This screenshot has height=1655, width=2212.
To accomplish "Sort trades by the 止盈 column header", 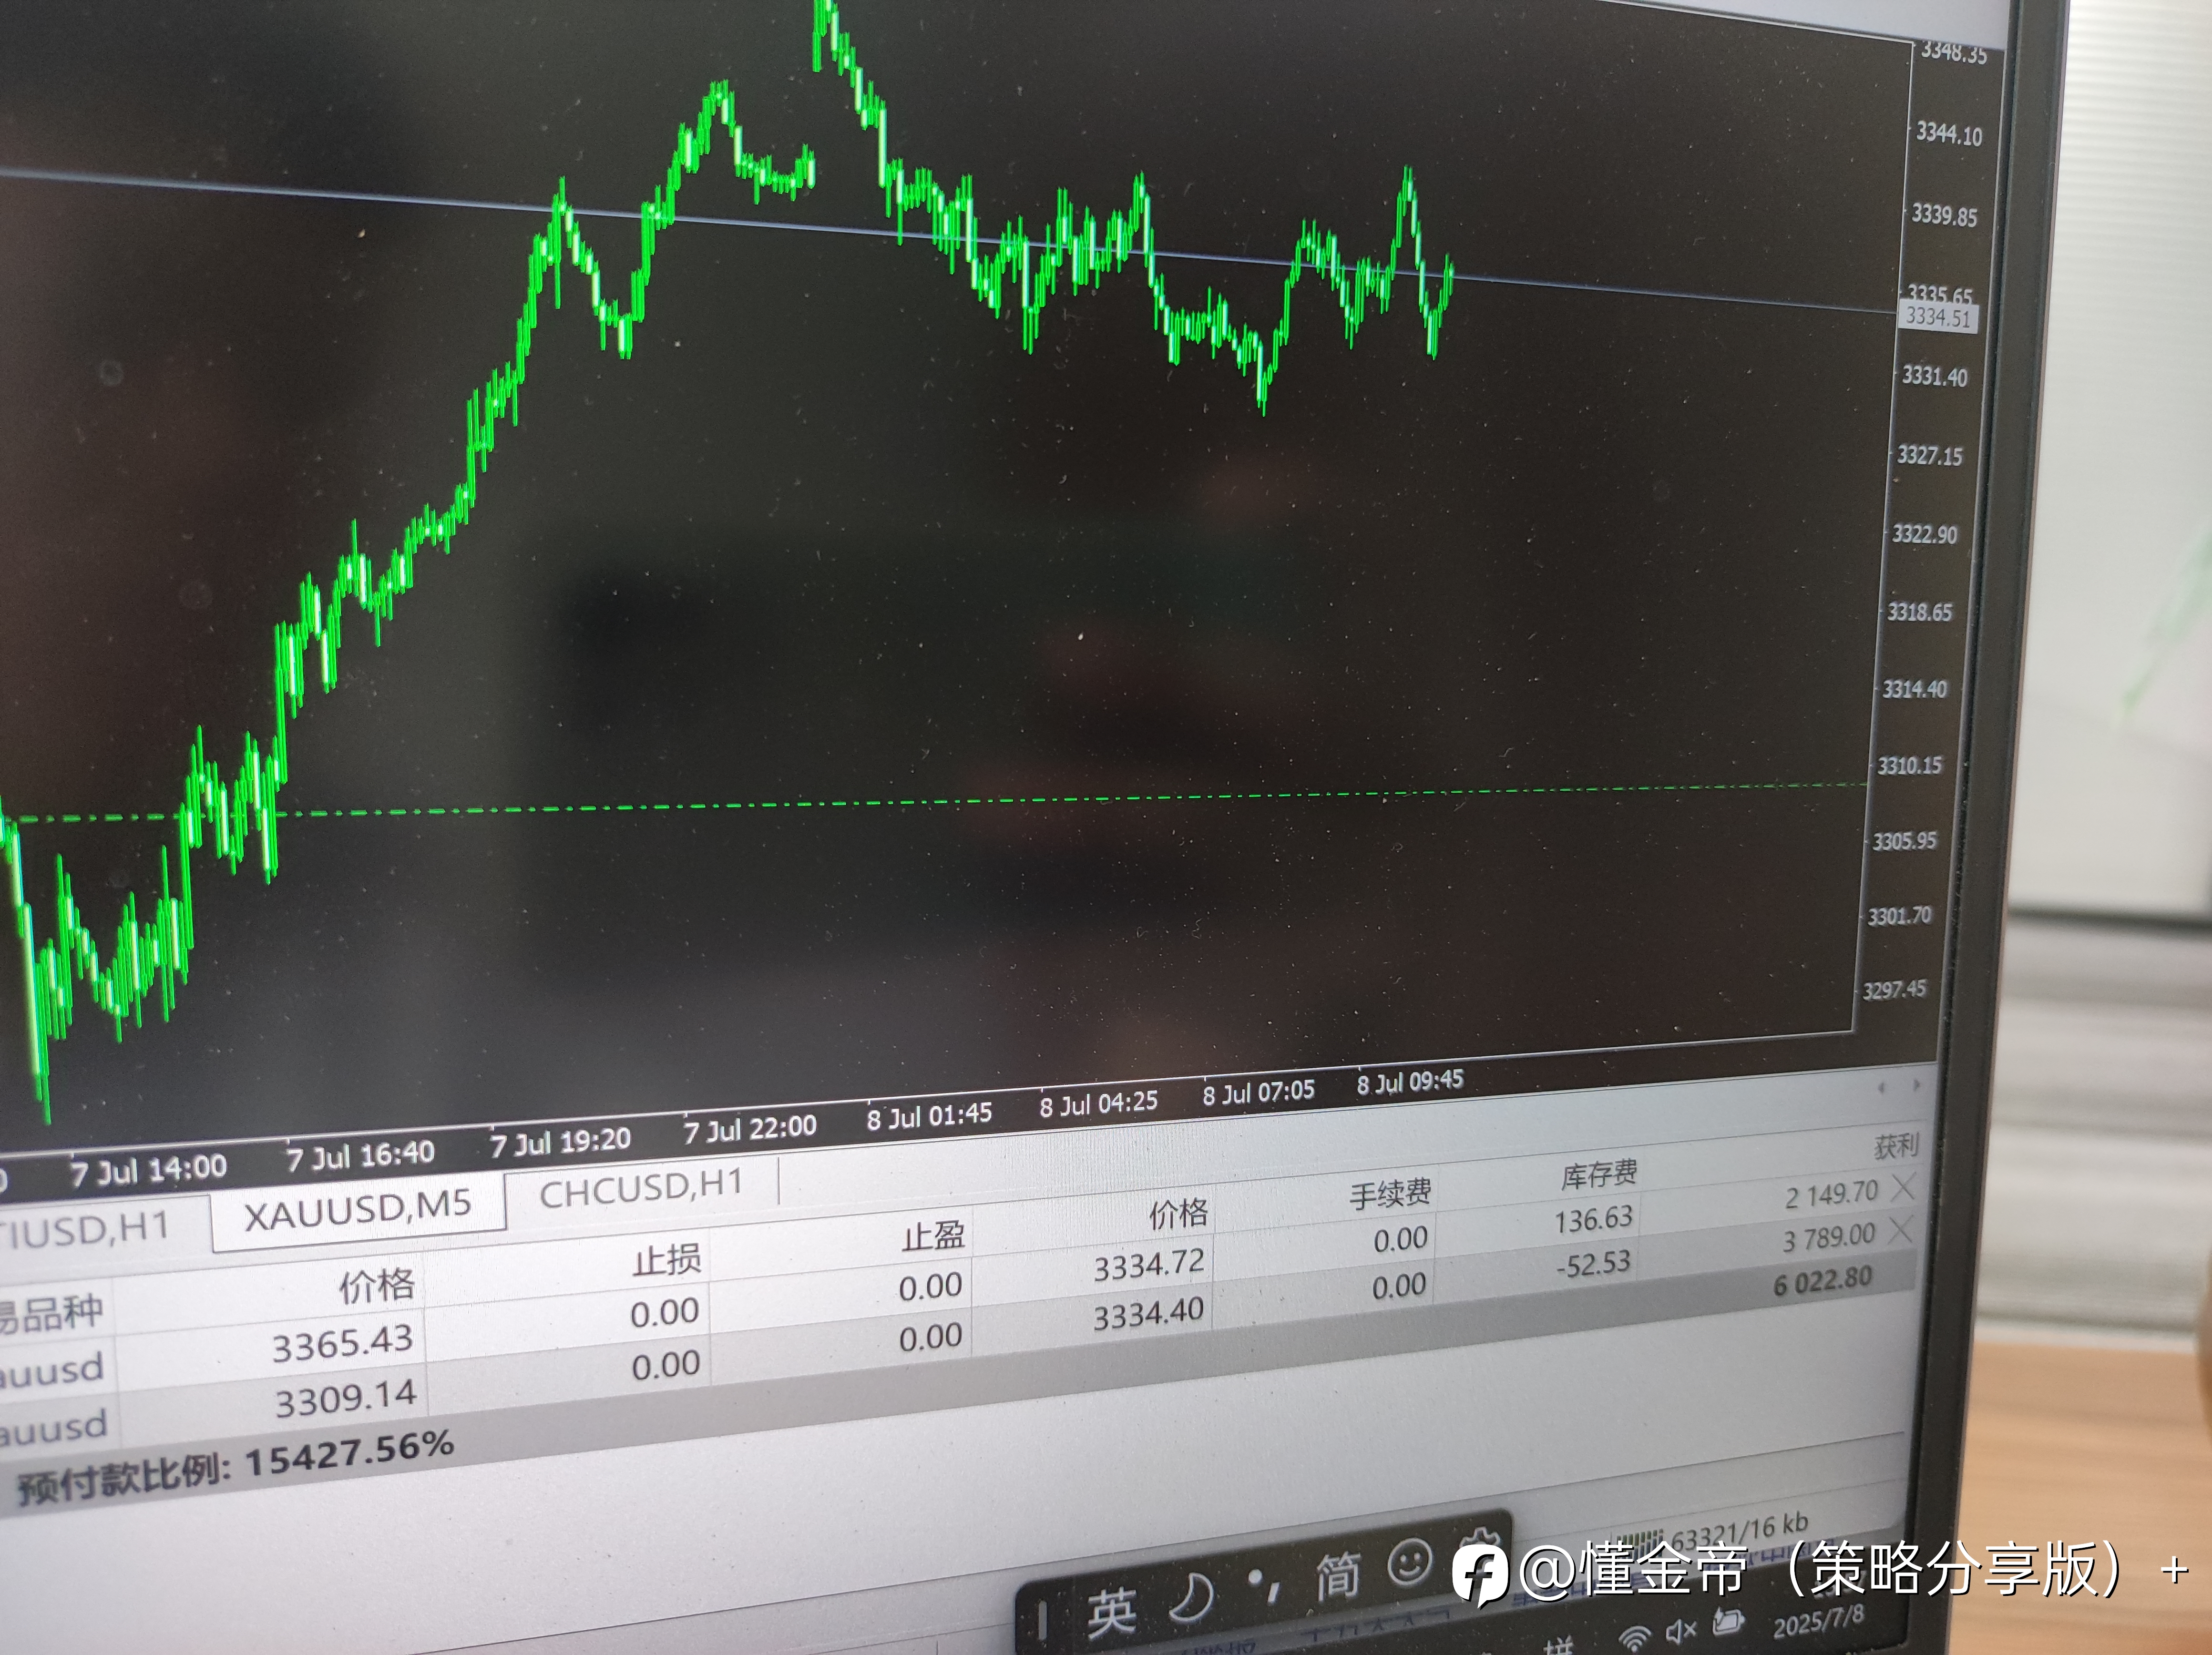I will pyautogui.click(x=933, y=1236).
